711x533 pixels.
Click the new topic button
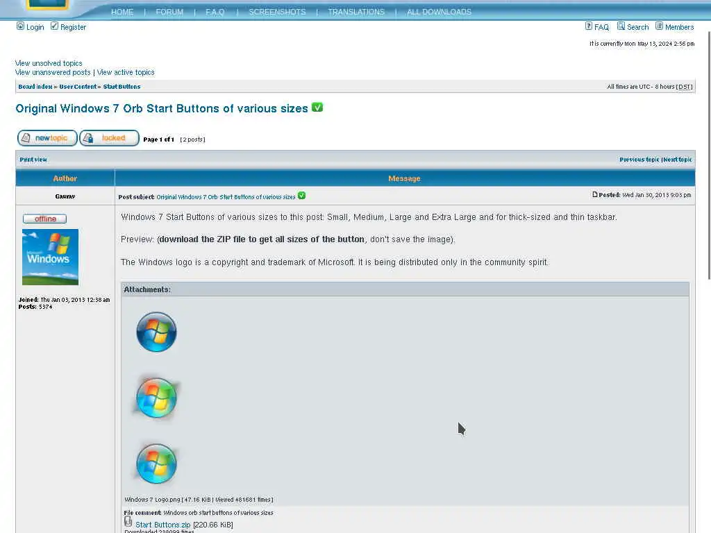pos(47,138)
